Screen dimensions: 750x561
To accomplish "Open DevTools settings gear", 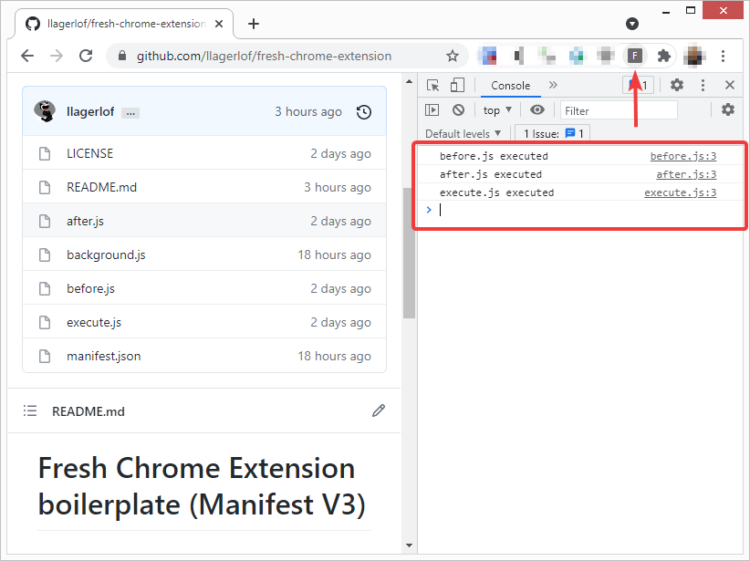I will [x=676, y=85].
